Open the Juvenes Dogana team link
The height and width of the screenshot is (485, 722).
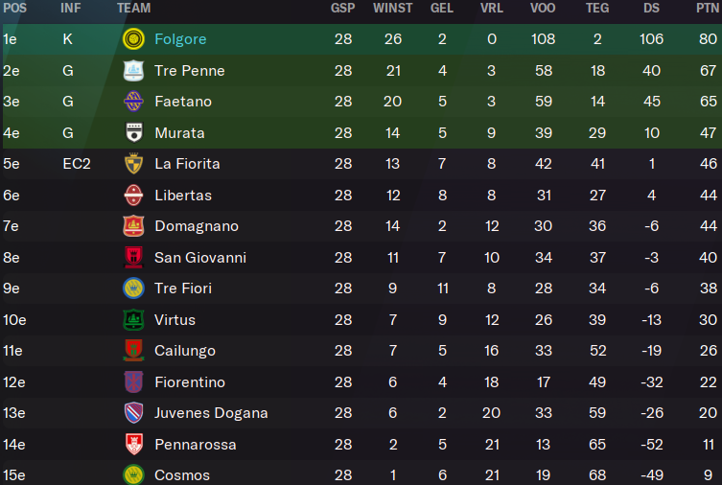pyautogui.click(x=211, y=413)
